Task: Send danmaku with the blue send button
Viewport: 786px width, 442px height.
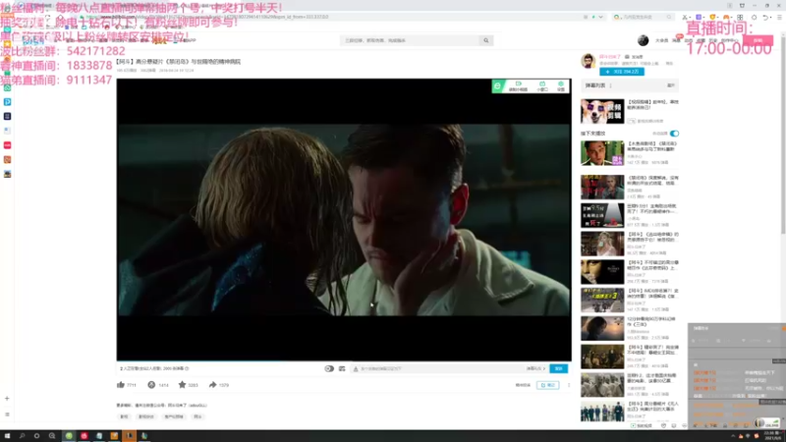Action: coord(558,368)
